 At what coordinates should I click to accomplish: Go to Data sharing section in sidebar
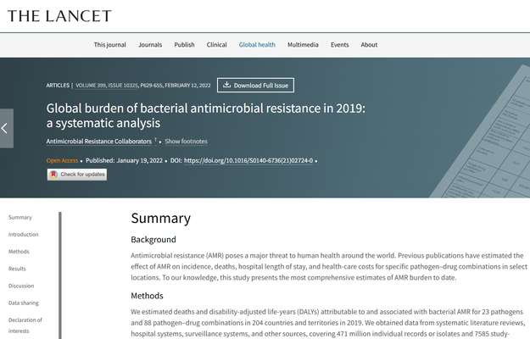[24, 303]
